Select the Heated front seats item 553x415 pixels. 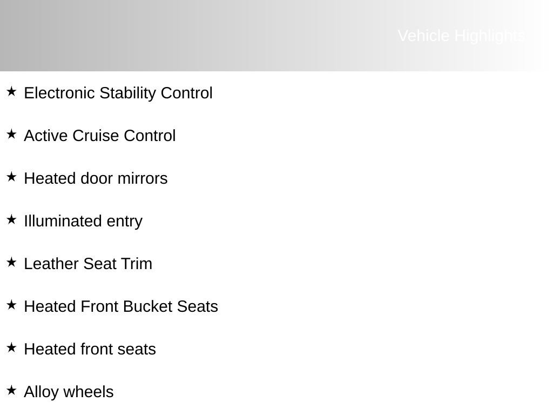point(90,350)
